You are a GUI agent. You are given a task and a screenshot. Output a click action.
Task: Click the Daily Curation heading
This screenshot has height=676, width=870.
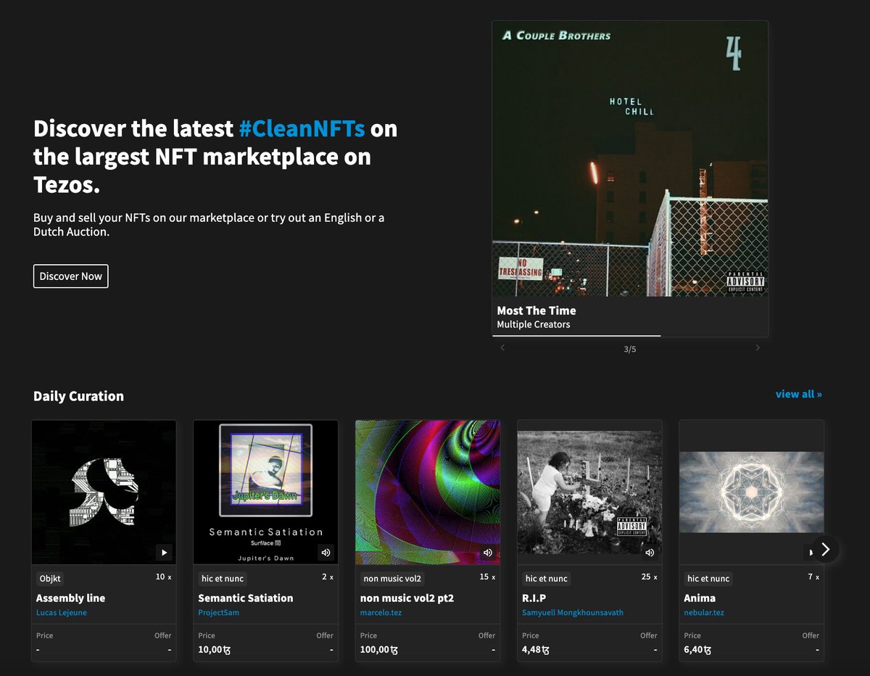pyautogui.click(x=78, y=396)
